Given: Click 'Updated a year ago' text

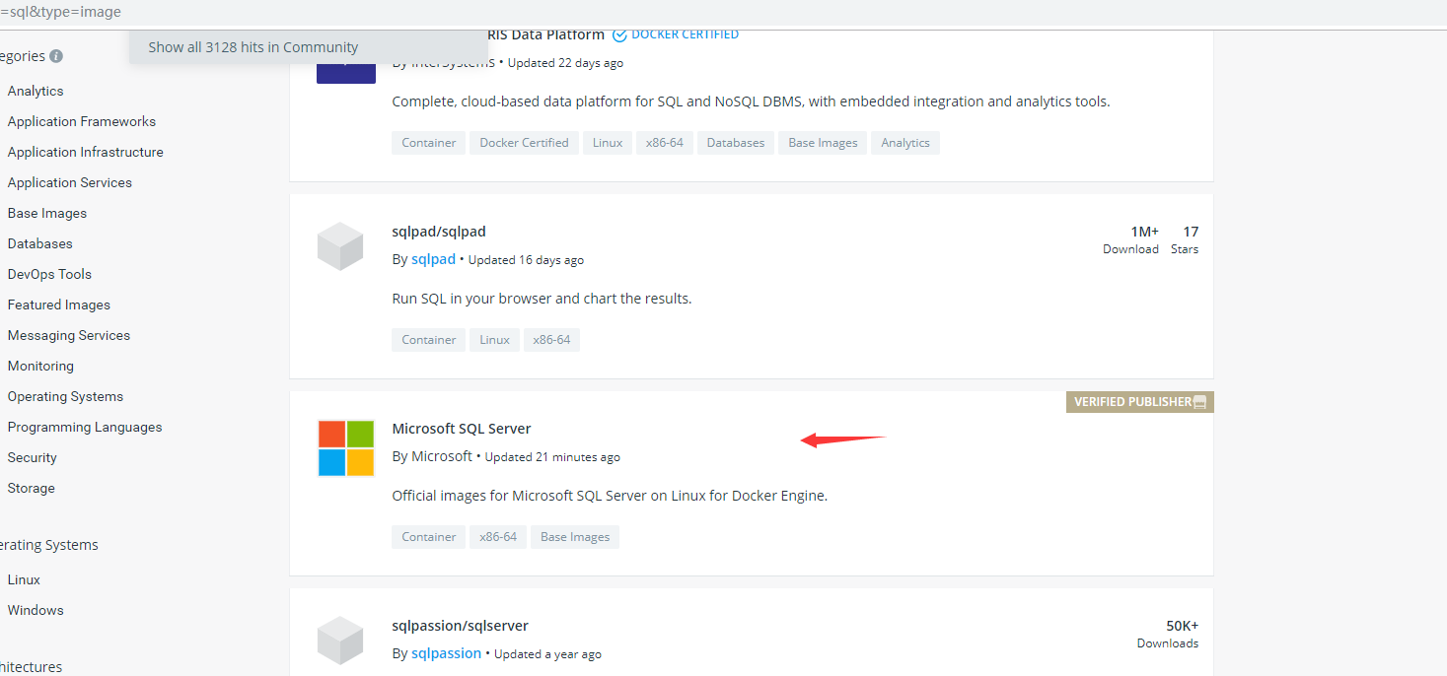Looking at the screenshot, I should tap(547, 654).
